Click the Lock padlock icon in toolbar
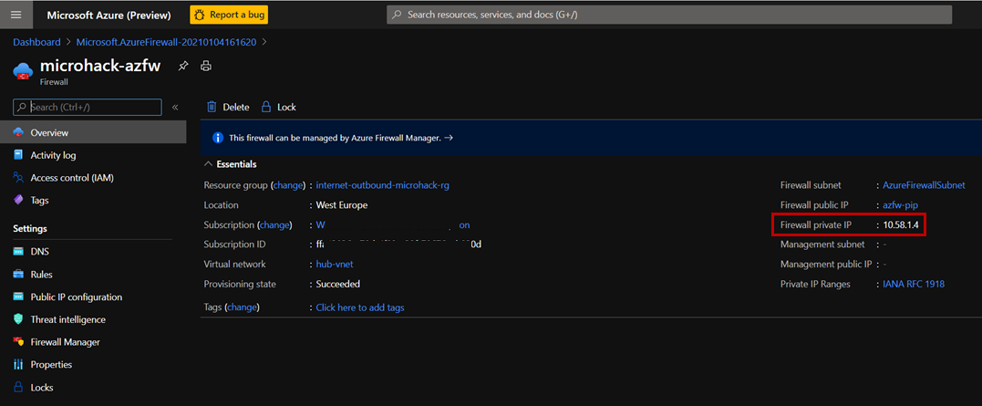This screenshot has width=982, height=406. (266, 107)
